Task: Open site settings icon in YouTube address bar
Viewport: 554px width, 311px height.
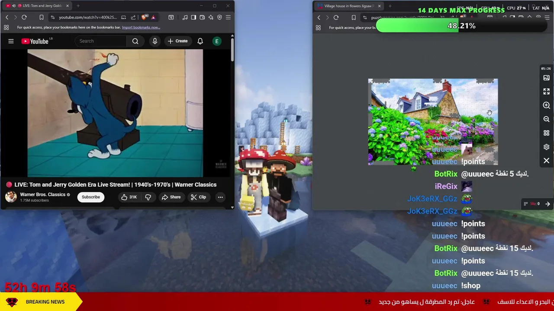Action: coord(52,17)
